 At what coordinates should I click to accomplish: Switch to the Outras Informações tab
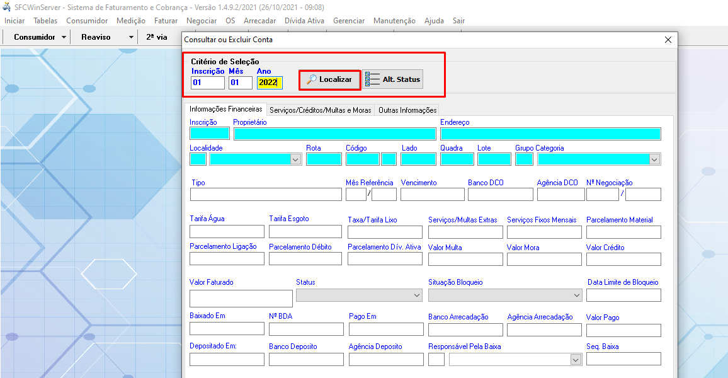coord(407,110)
